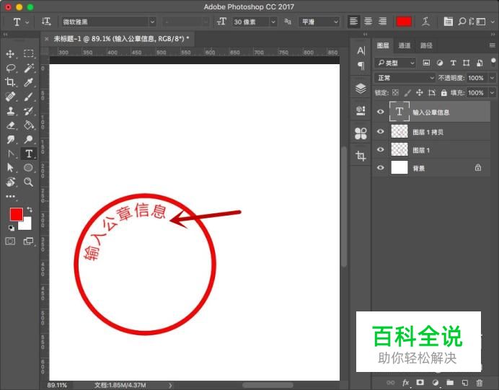
Task: Reset default foreground/background colors
Action: tap(11, 228)
